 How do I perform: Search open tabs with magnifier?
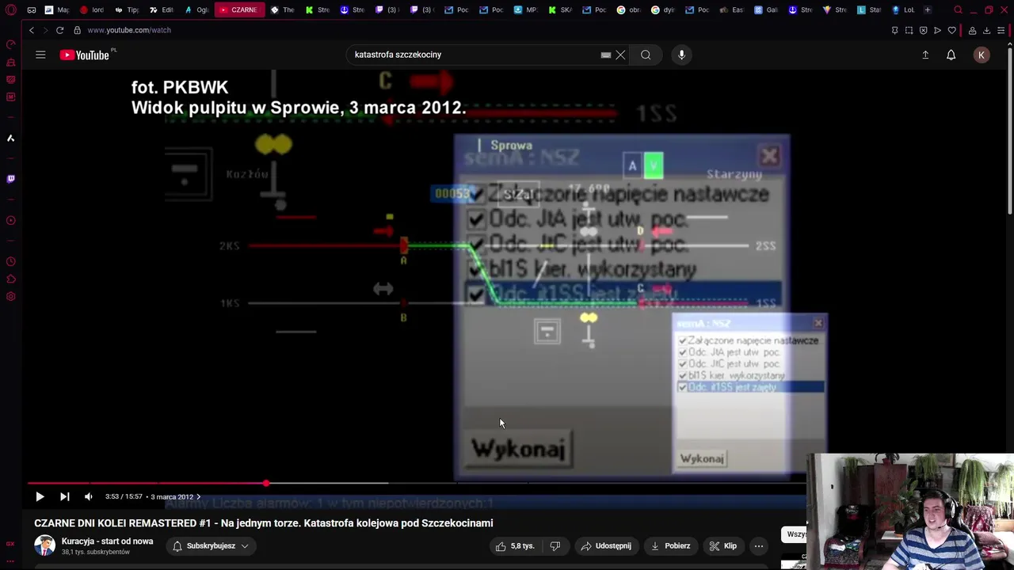point(958,10)
